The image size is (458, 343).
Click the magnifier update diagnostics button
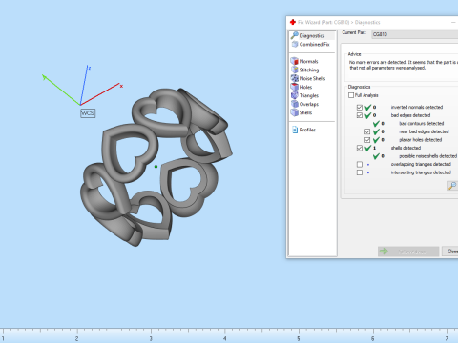(x=452, y=186)
